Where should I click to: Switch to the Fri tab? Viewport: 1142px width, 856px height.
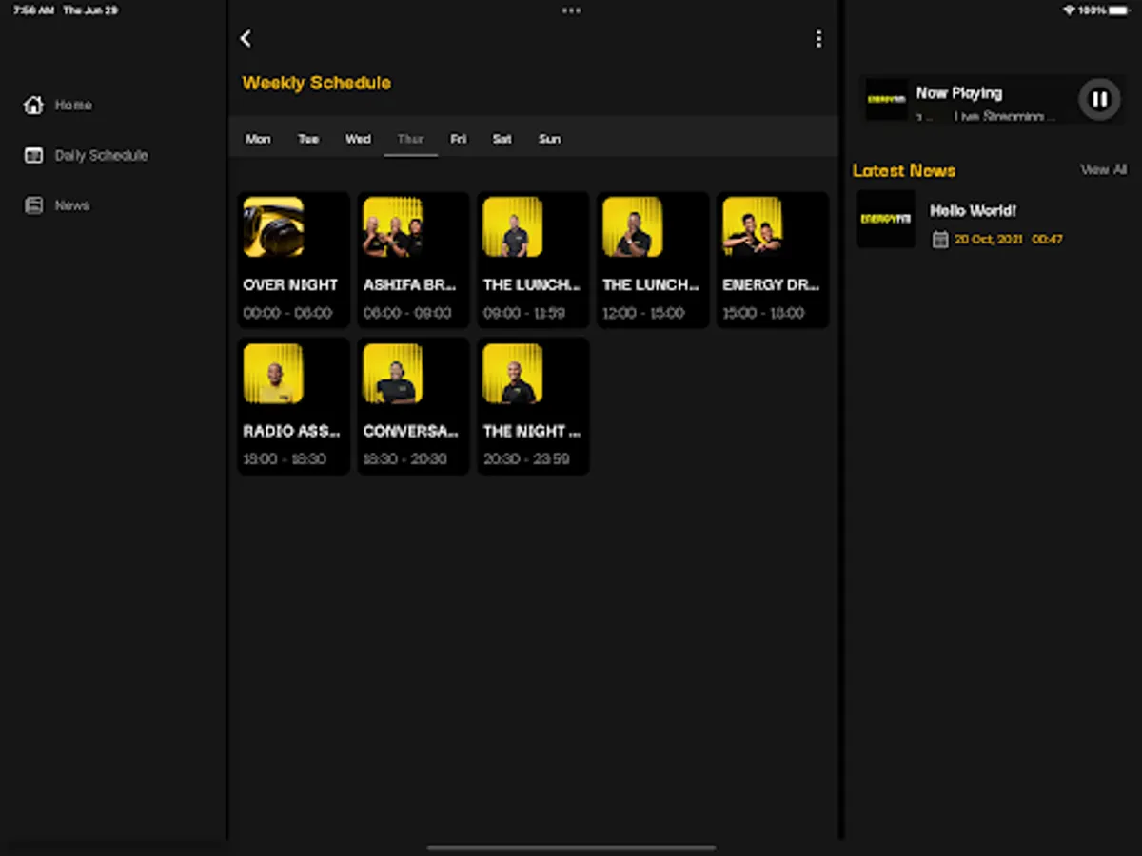(459, 139)
